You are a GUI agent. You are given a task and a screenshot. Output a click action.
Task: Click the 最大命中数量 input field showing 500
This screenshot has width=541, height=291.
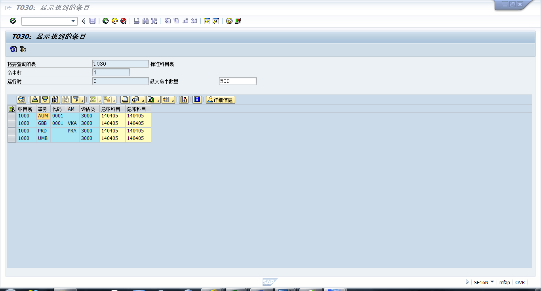pyautogui.click(x=238, y=81)
